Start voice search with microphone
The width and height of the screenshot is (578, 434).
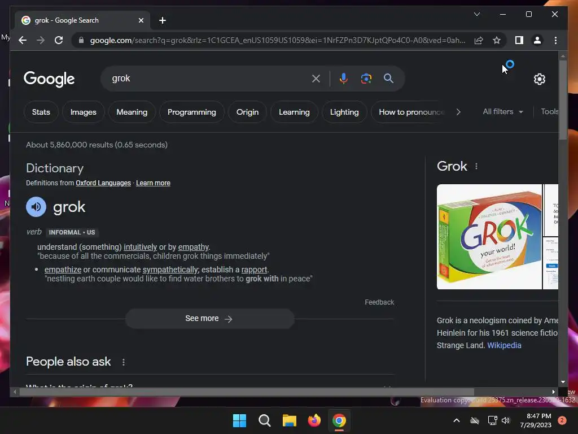click(344, 79)
